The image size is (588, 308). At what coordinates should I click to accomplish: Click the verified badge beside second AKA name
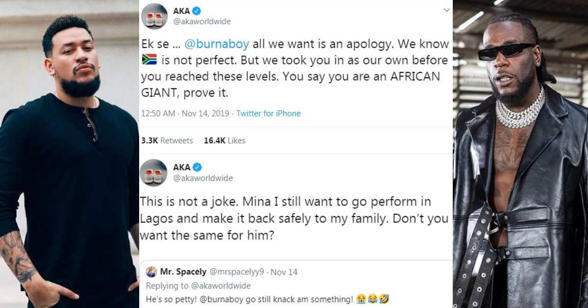pyautogui.click(x=196, y=167)
